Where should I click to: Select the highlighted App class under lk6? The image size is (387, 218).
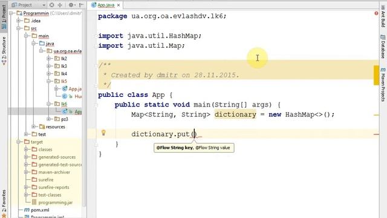78,111
